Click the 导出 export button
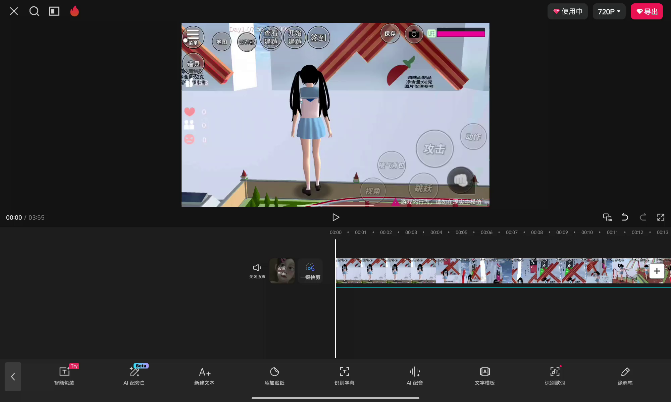The width and height of the screenshot is (671, 402). click(x=647, y=11)
